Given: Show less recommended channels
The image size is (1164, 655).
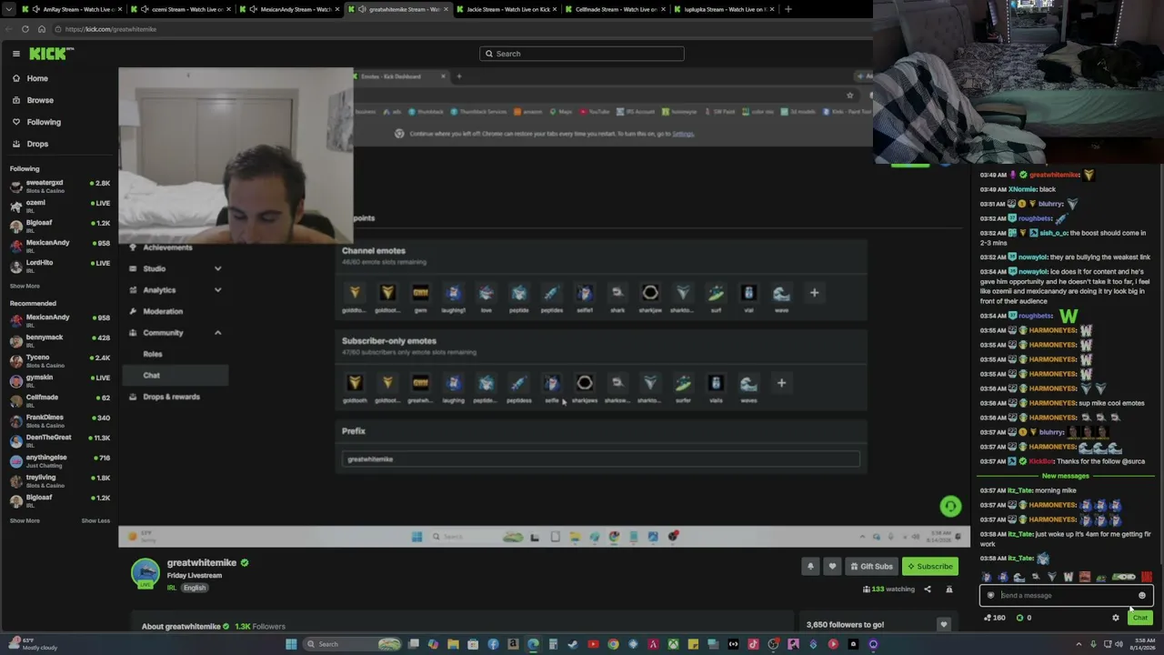Looking at the screenshot, I should pos(95,520).
